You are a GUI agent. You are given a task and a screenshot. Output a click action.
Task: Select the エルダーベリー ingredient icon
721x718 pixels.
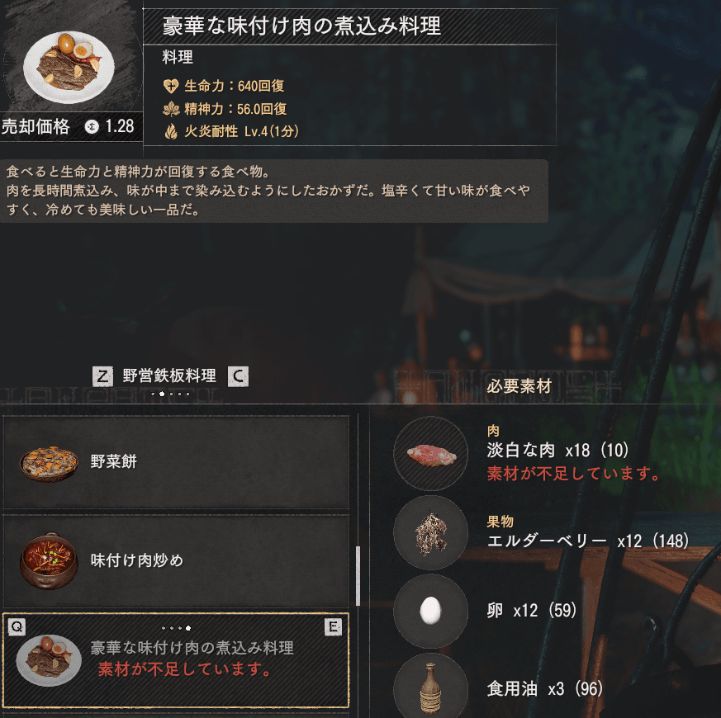click(x=431, y=532)
